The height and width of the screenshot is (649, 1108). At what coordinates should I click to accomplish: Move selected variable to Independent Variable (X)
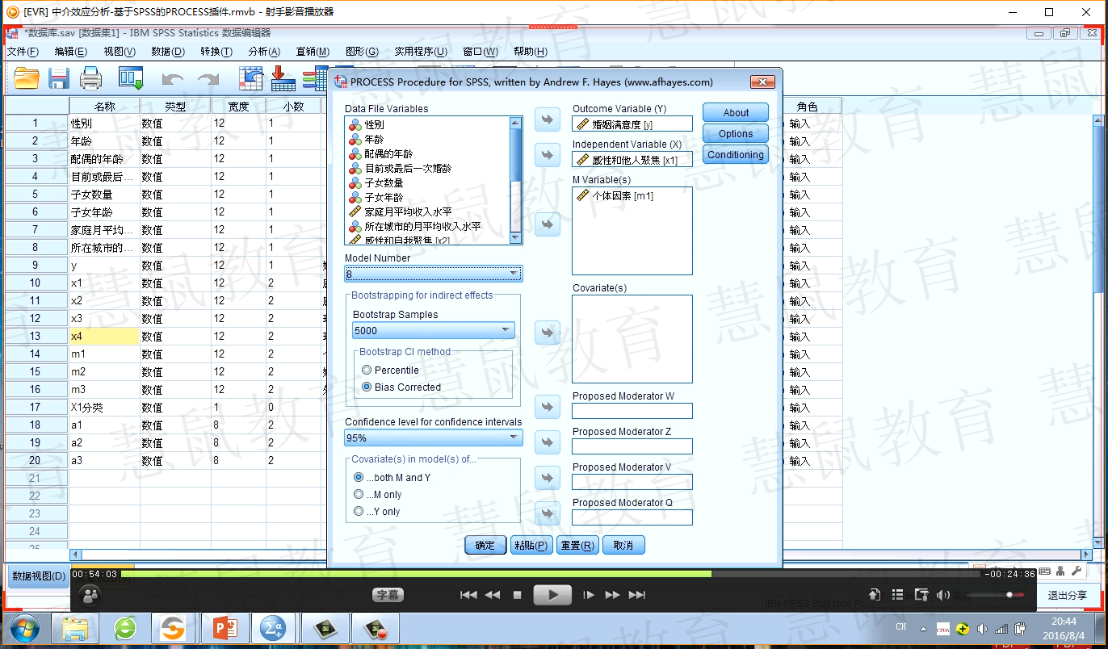tap(548, 155)
